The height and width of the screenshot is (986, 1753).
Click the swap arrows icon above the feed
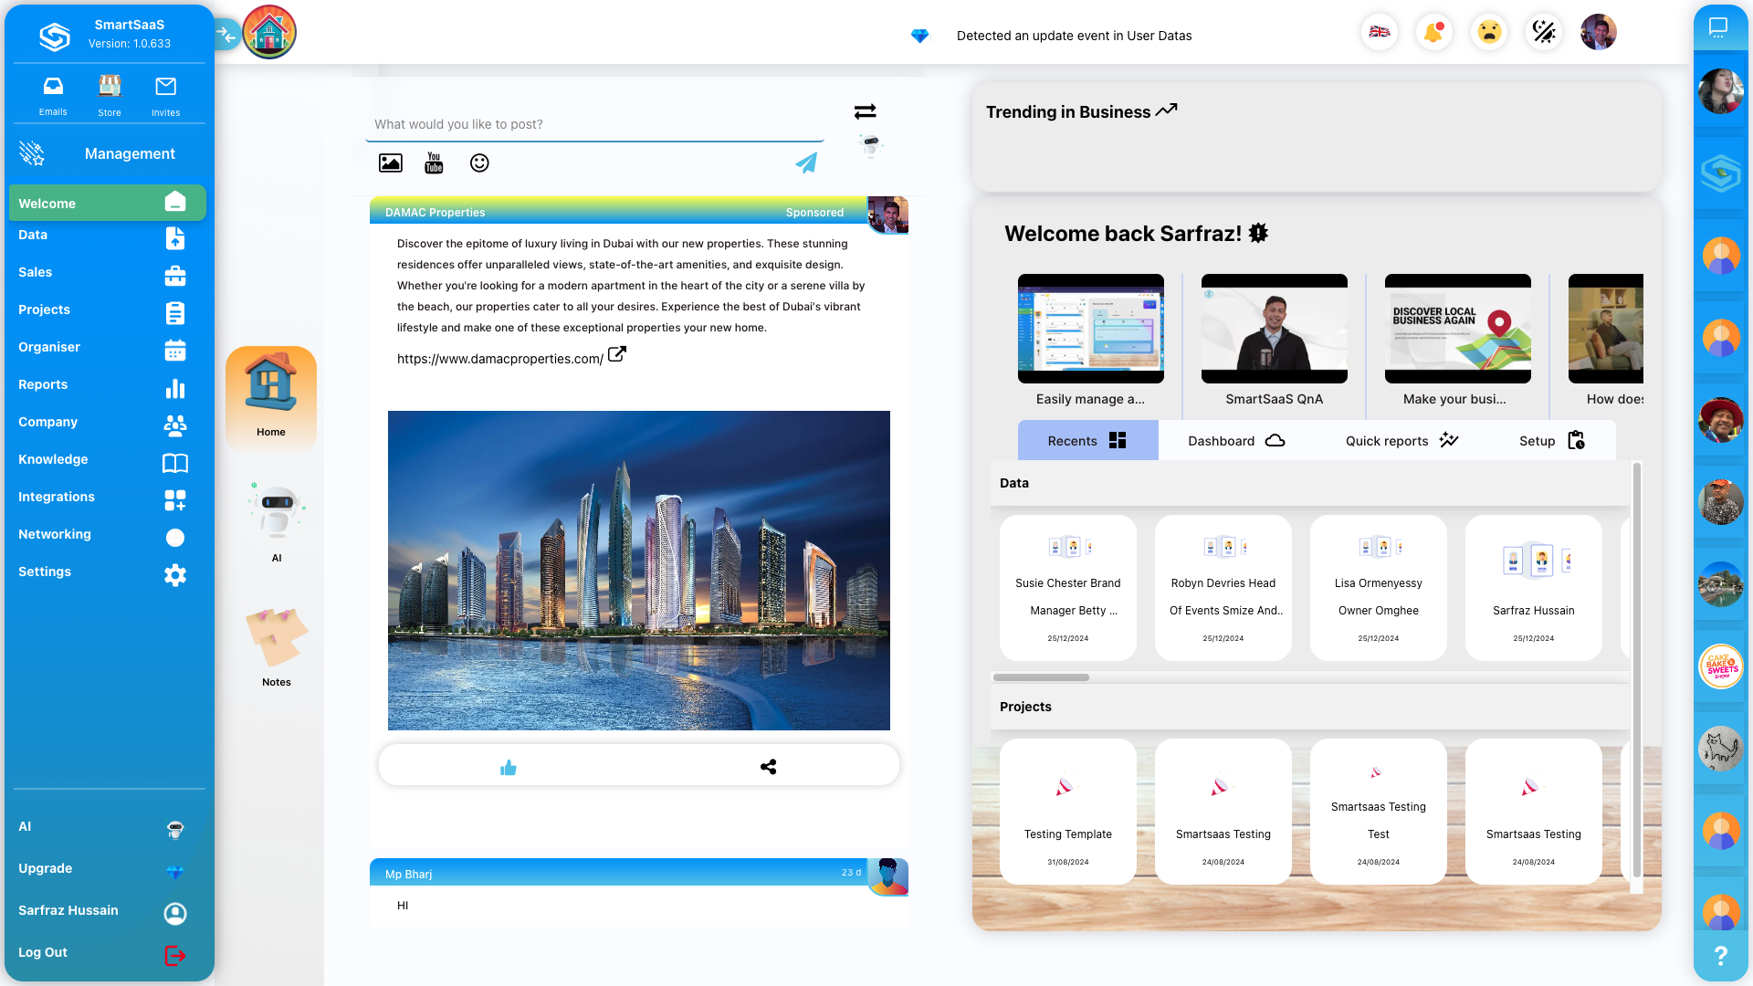pos(866,111)
